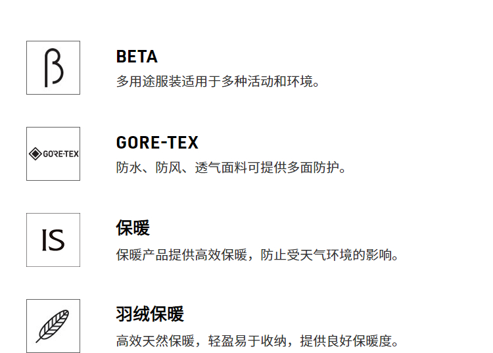Click the phrase 多用途服装 in BETA description
This screenshot has height=353, width=493.
149,82
